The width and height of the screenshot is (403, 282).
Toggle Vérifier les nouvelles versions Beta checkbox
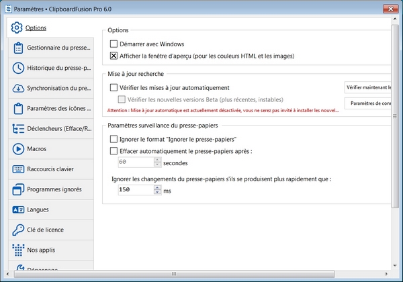122,99
